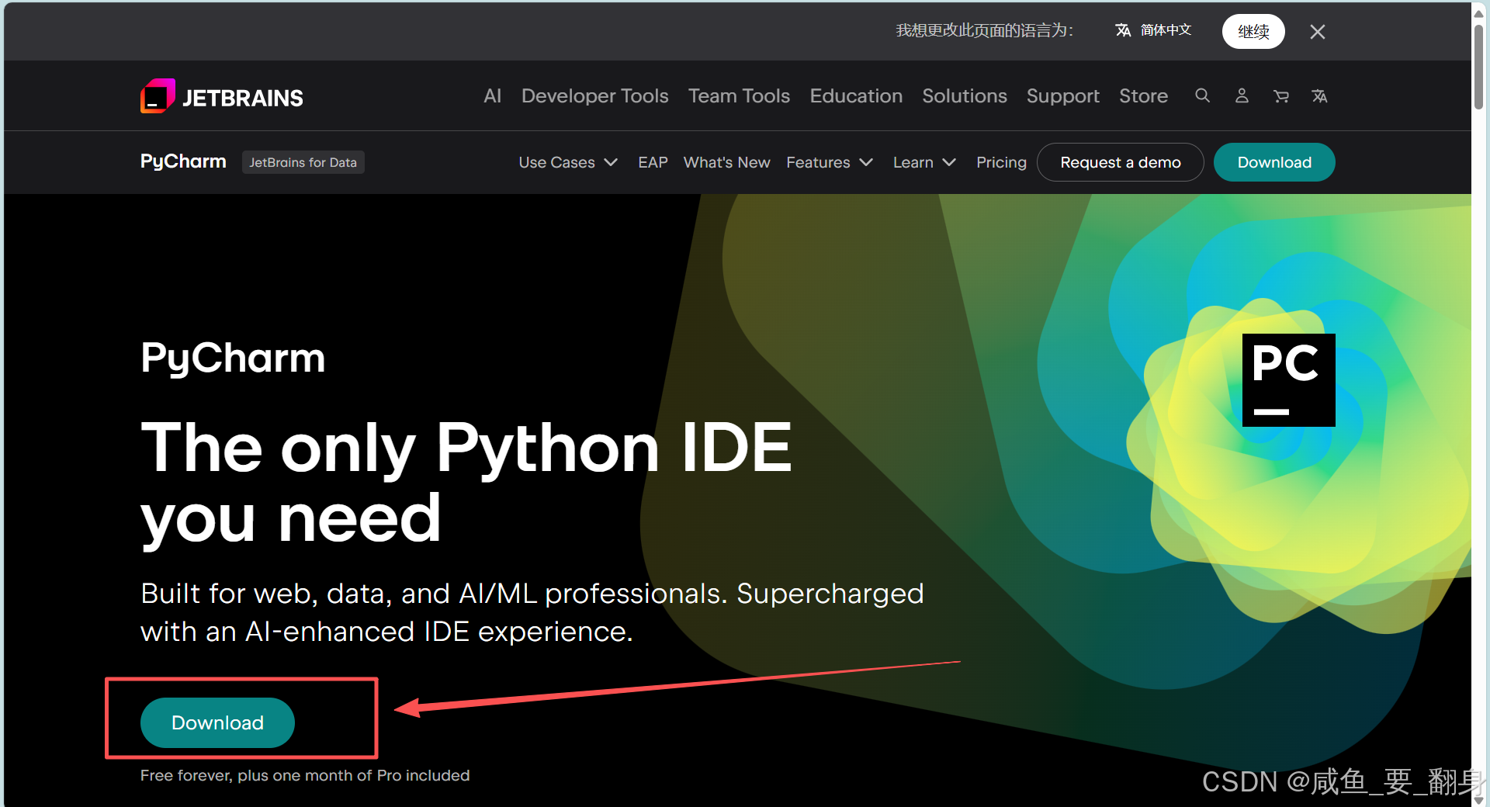The image size is (1490, 807).
Task: Open the Team Tools menu
Action: click(739, 96)
